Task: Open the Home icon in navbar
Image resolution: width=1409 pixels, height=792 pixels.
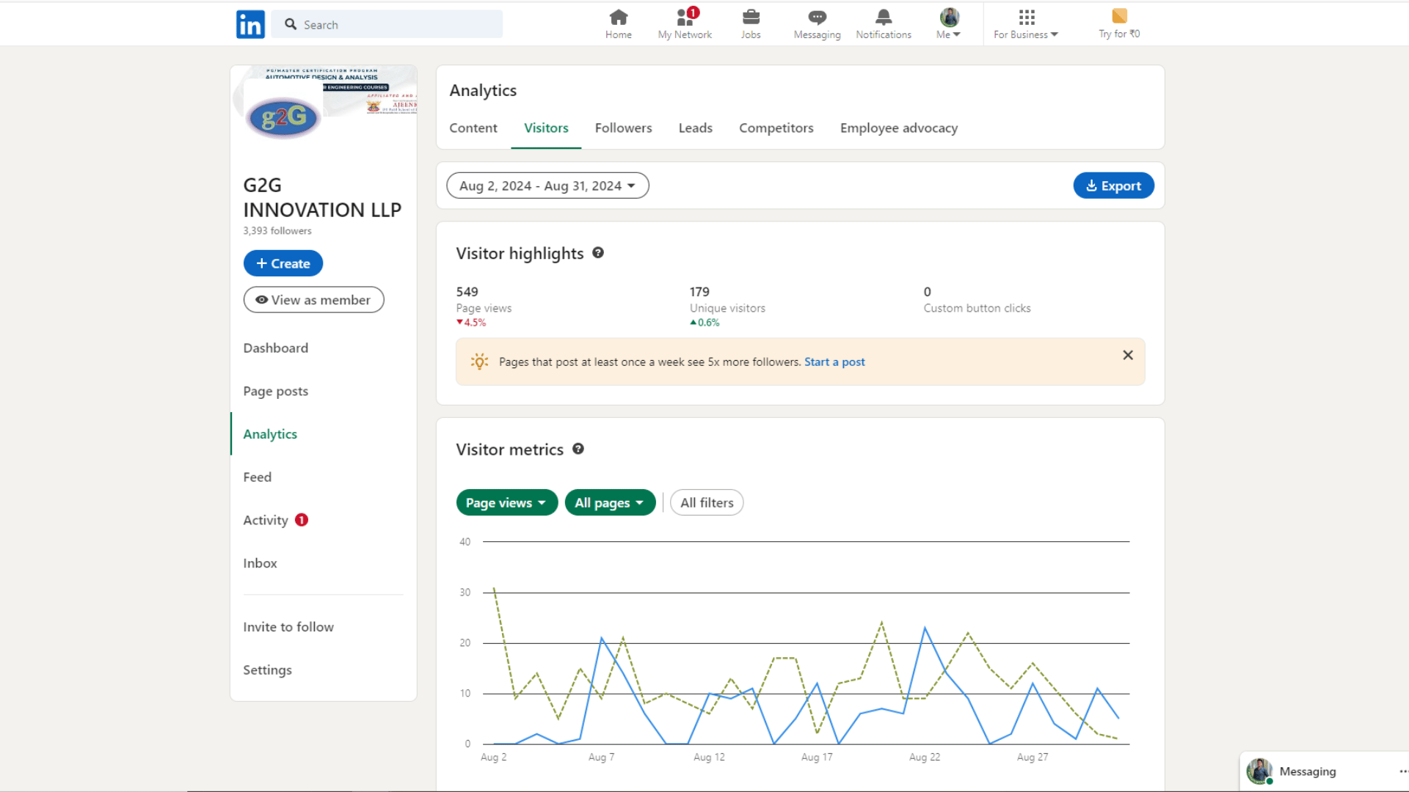Action: (619, 24)
